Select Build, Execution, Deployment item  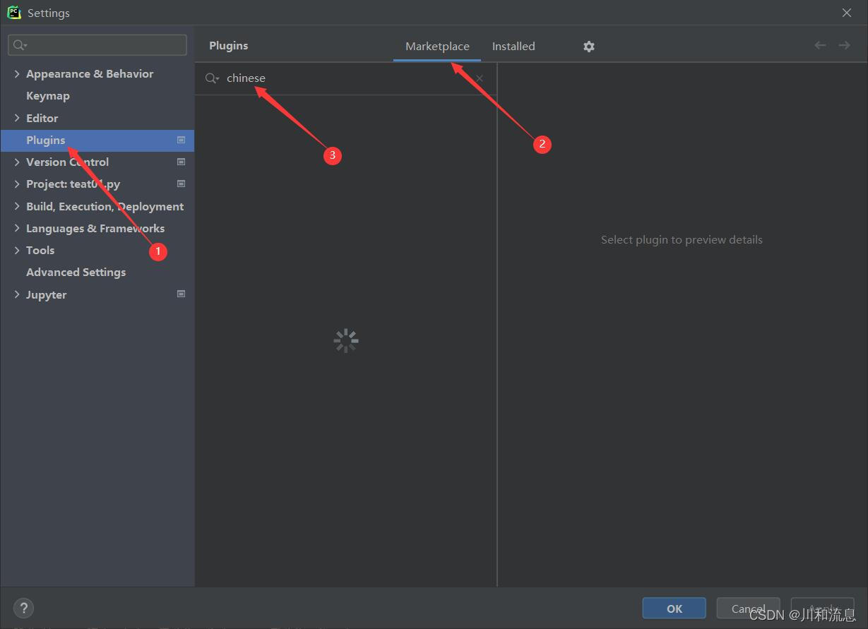105,206
